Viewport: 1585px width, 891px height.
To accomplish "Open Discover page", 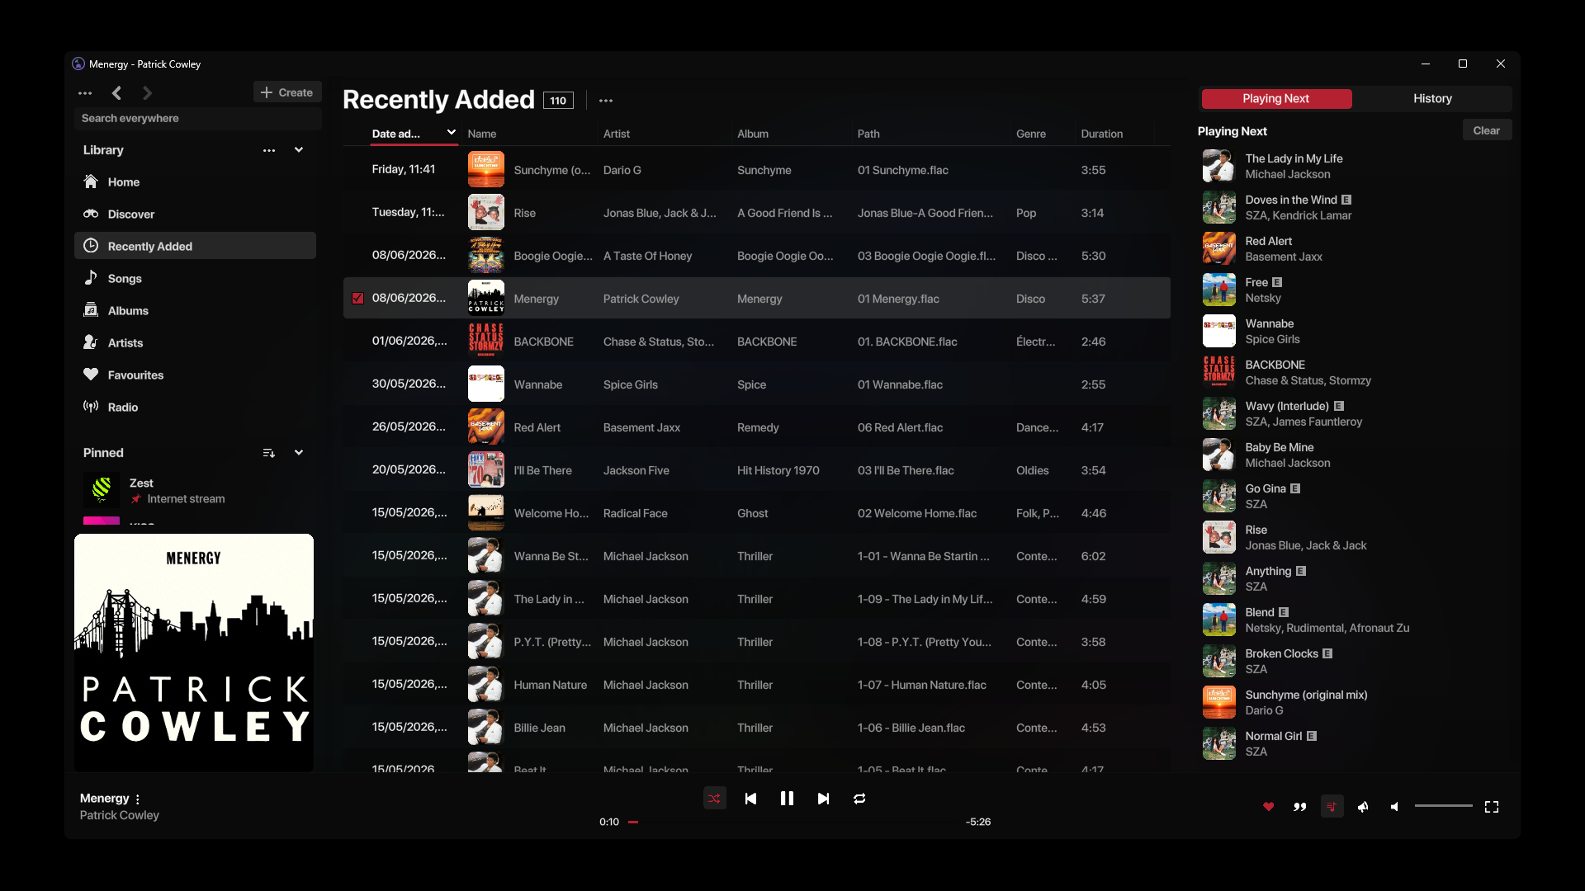I will click(x=195, y=214).
